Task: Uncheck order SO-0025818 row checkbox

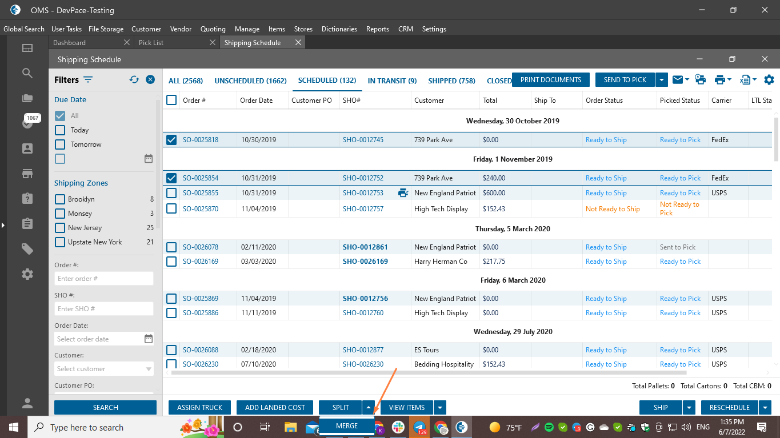Action: [171, 140]
